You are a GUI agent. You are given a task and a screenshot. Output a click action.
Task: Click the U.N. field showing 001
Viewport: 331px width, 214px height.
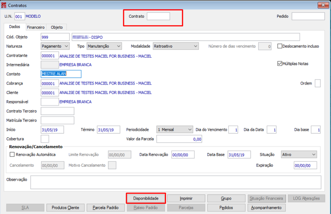19,16
